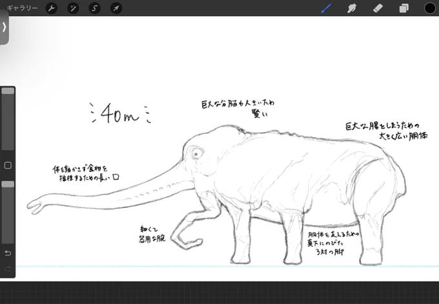Adjust the brush size slider

(x=8, y=119)
